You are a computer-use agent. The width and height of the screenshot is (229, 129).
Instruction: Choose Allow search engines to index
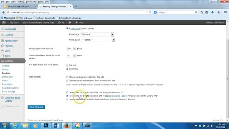pos(67,77)
